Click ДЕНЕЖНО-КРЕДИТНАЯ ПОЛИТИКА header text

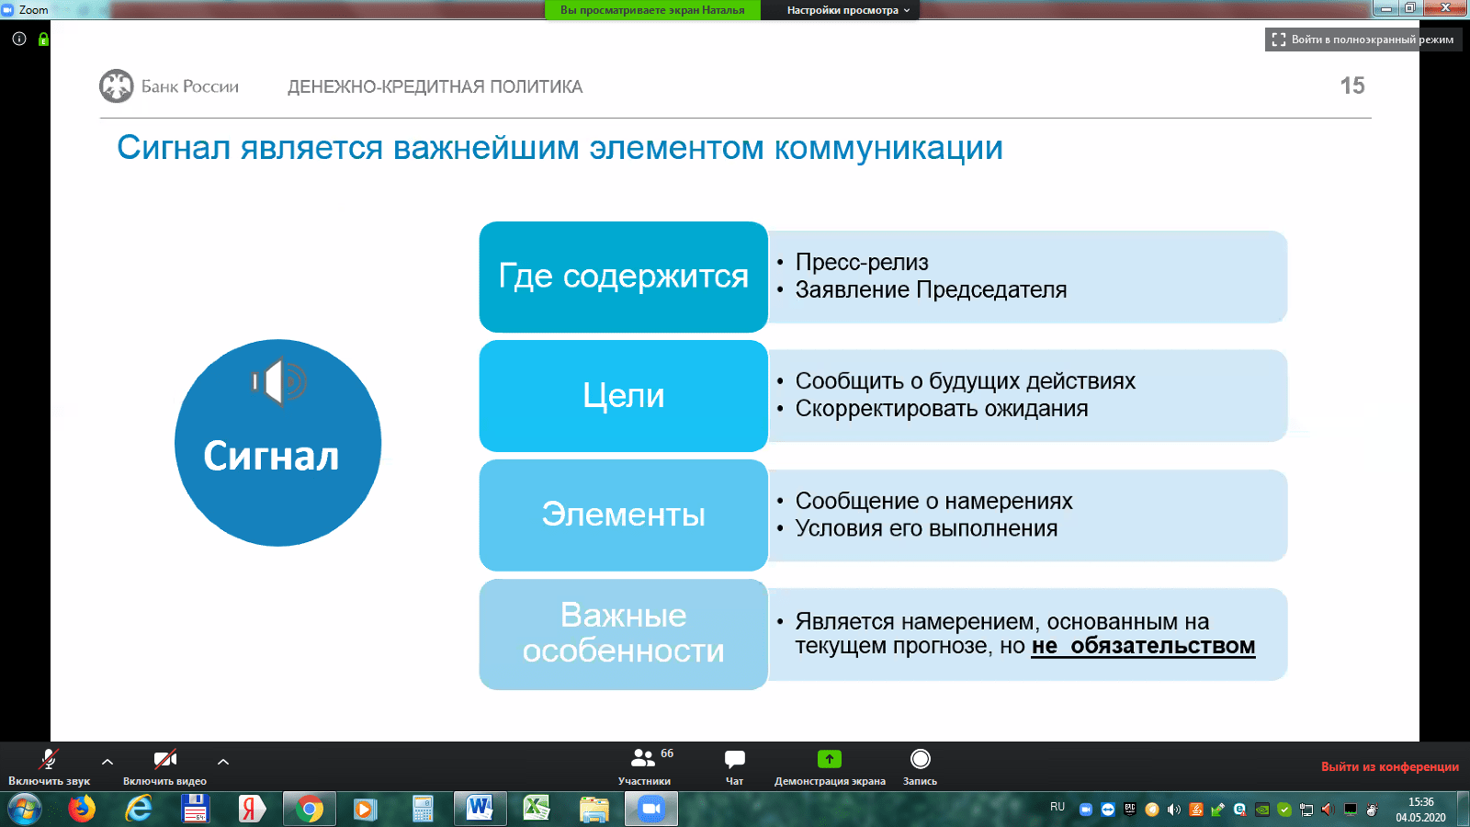click(x=435, y=86)
